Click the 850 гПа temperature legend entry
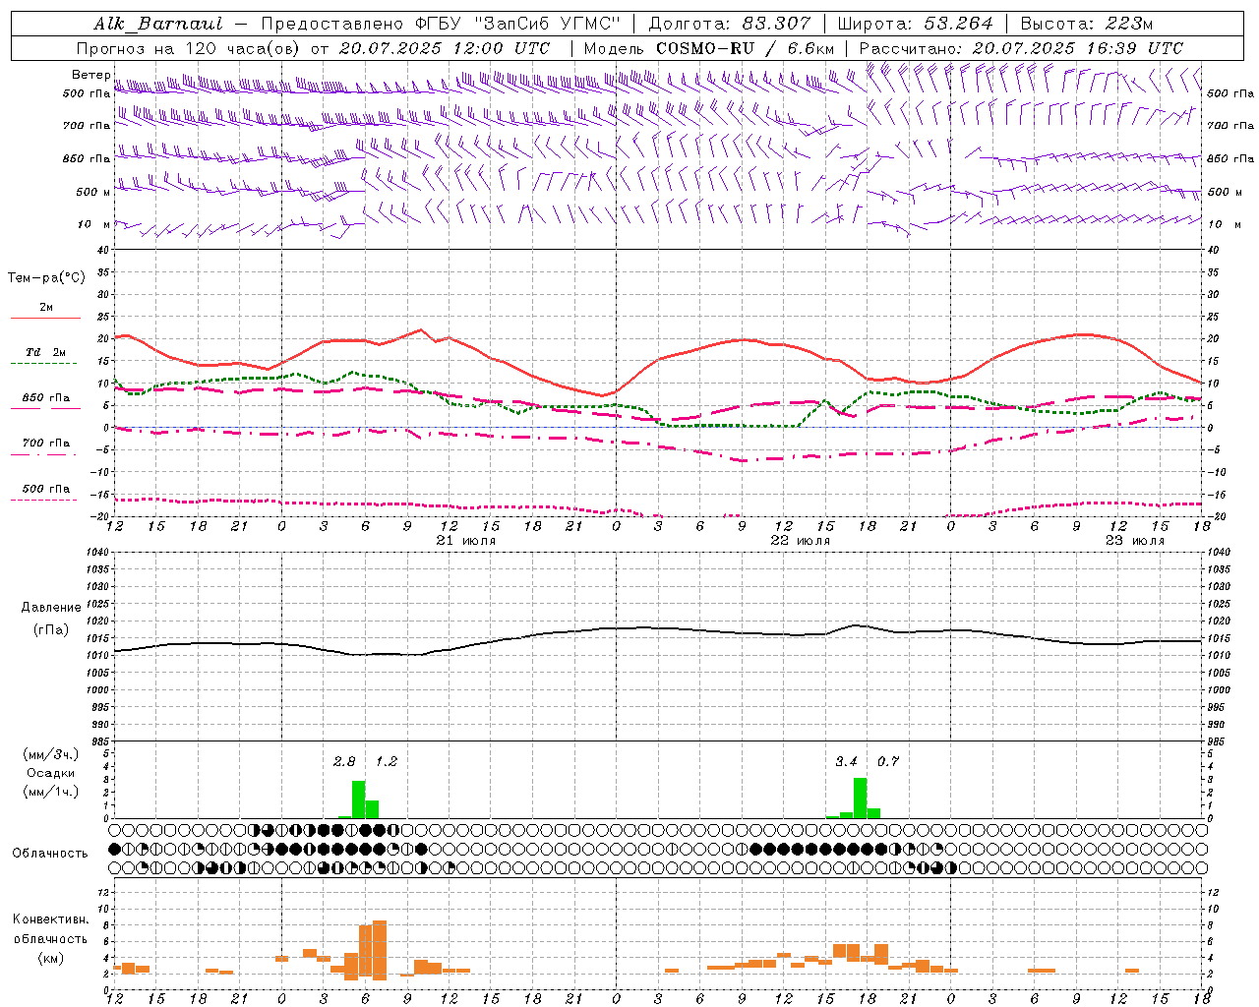 45,398
